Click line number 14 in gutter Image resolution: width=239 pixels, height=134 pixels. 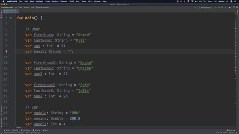5,79
